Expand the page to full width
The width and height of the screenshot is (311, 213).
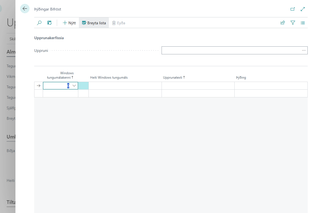[x=303, y=9]
